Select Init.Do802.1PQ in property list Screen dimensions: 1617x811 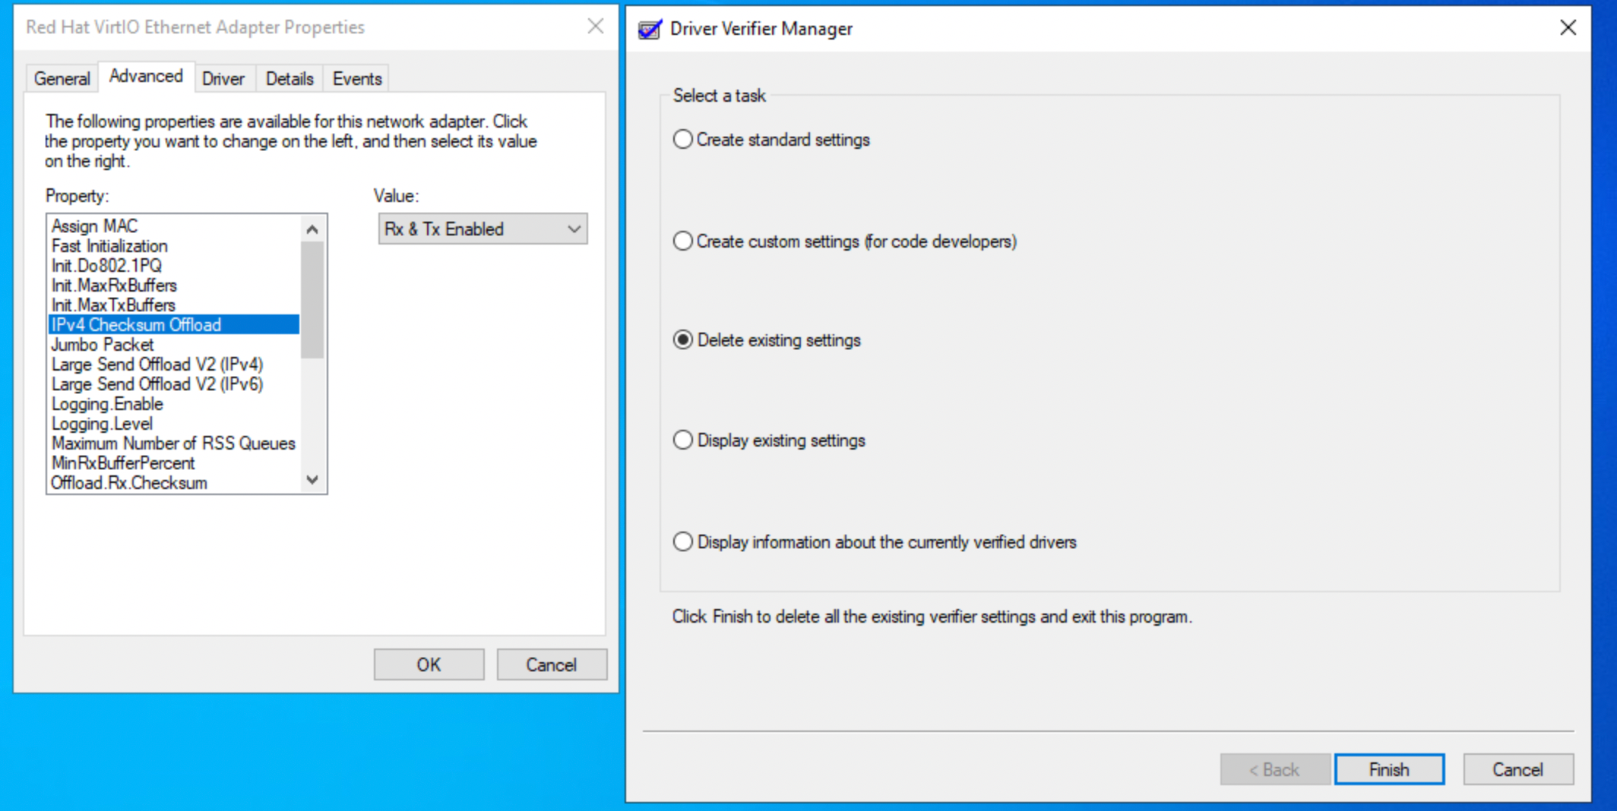pyautogui.click(x=174, y=266)
